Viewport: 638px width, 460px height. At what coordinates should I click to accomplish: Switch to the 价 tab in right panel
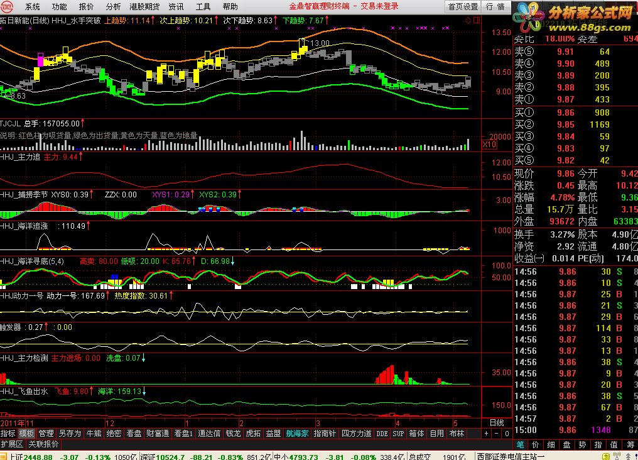(x=536, y=444)
